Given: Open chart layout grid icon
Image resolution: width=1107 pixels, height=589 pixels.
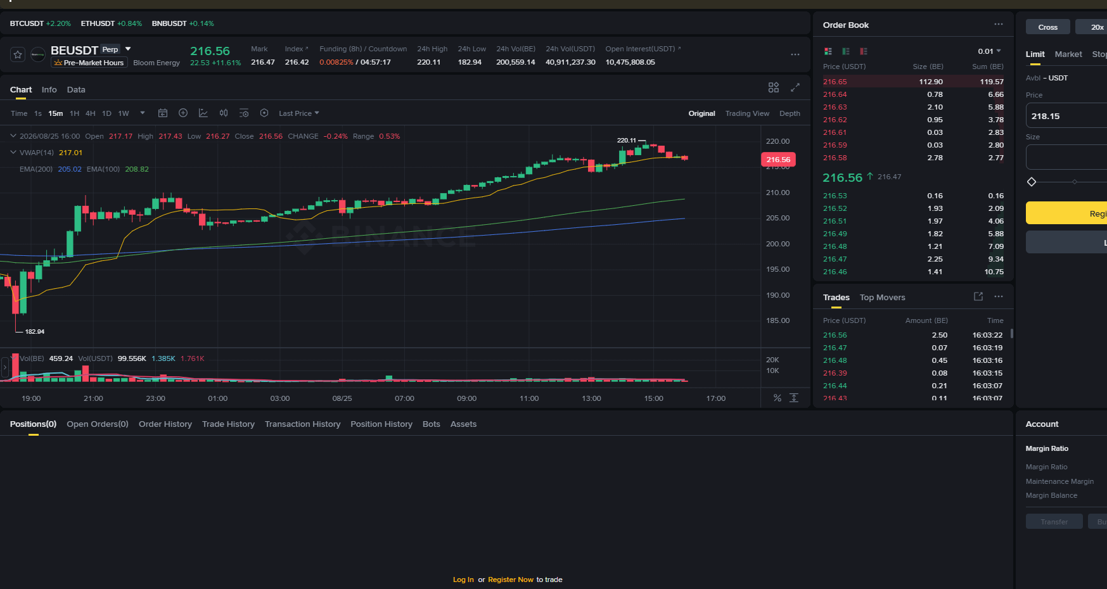Looking at the screenshot, I should pyautogui.click(x=774, y=87).
